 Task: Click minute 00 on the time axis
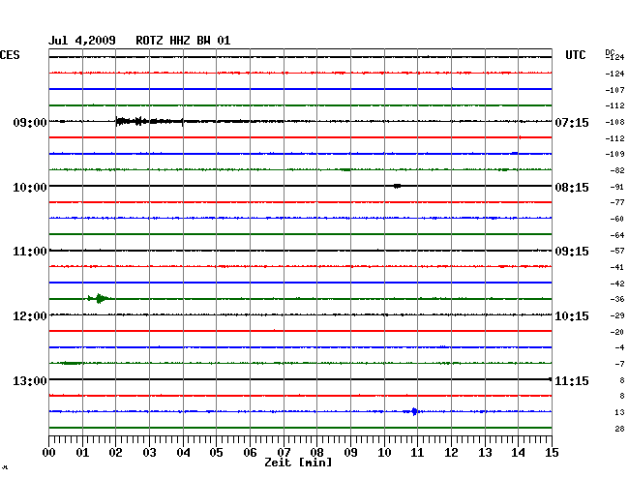48,453
